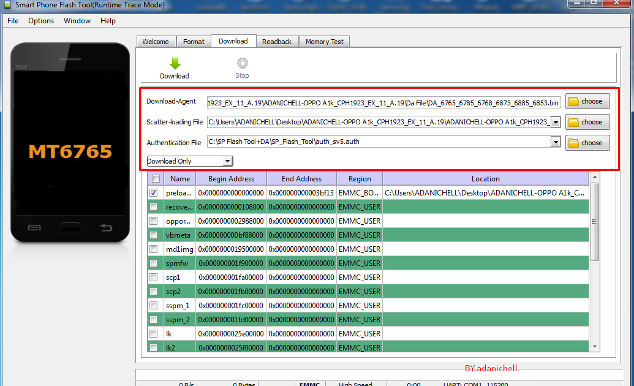Viewport: 634px width, 386px height.
Task: Browse for an Authentication File
Action: [x=586, y=142]
